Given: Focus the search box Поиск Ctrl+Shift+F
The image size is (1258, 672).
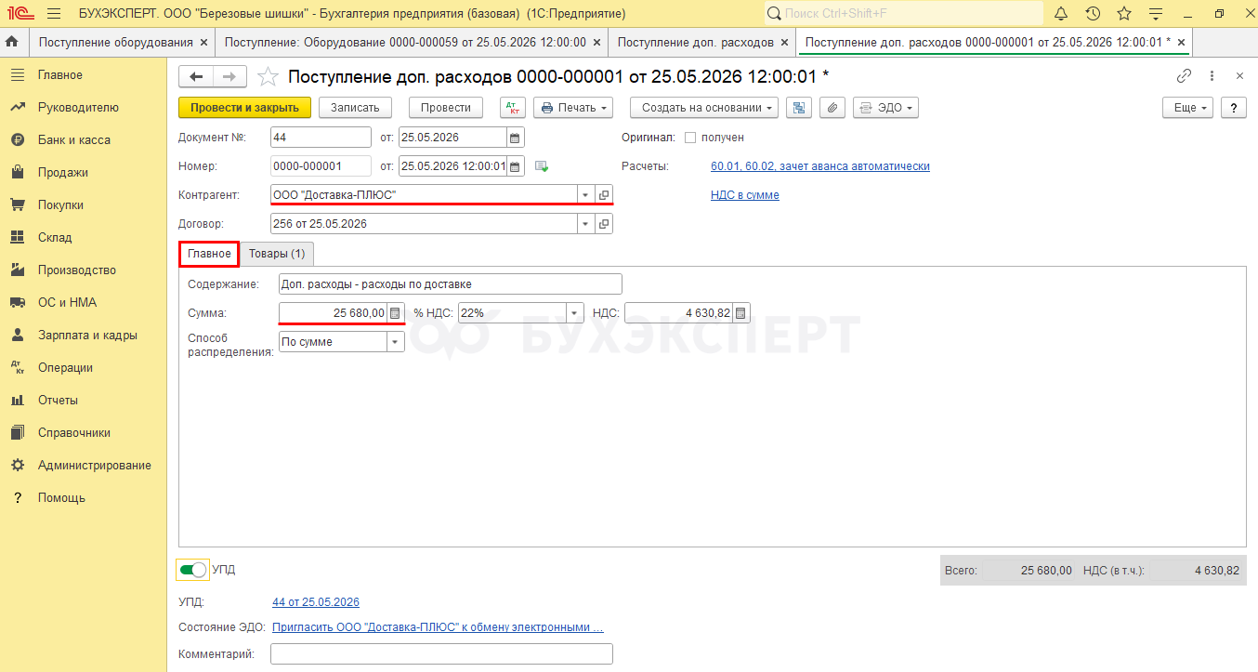Looking at the screenshot, I should click(x=904, y=14).
